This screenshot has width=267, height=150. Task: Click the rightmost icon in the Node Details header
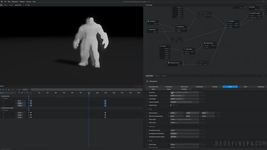265,76
